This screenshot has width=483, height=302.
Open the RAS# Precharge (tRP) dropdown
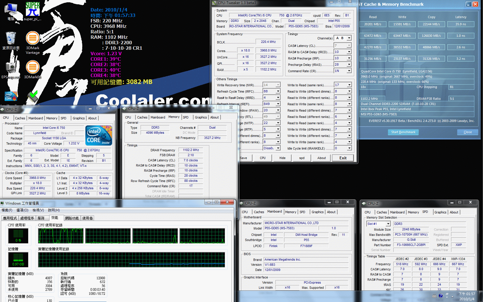click(349, 58)
